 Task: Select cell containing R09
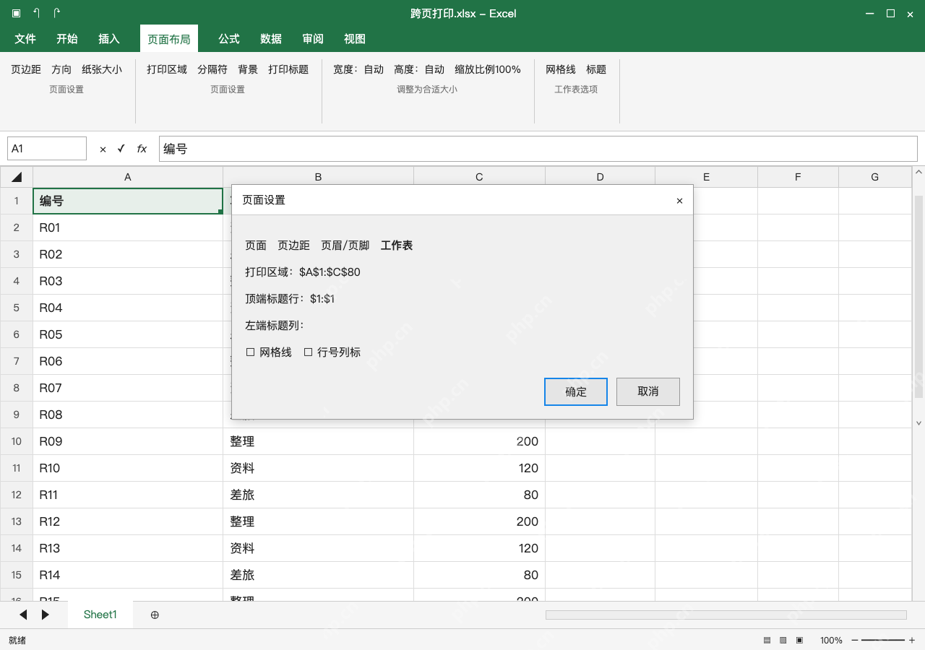[x=128, y=441]
